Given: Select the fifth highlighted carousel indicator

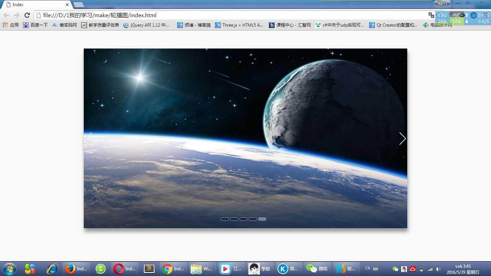Looking at the screenshot, I should coord(262,219).
